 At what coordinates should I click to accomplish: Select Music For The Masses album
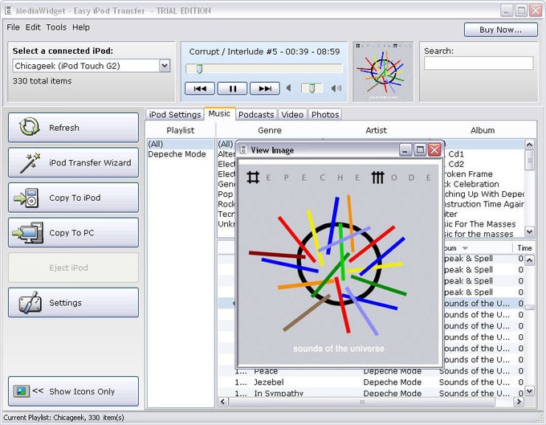click(484, 224)
